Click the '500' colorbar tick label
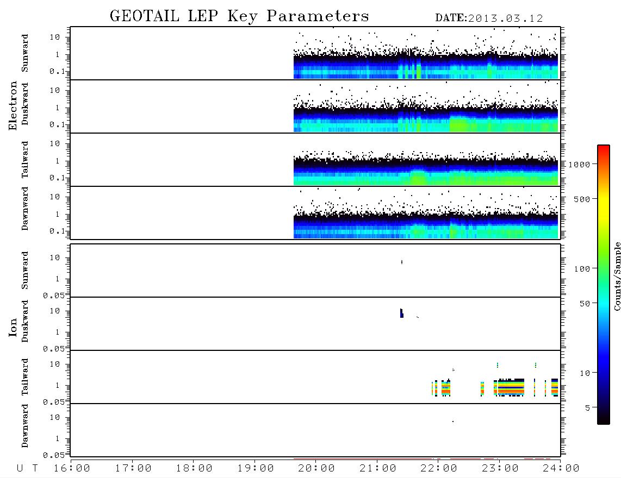This screenshot has height=478, width=621. click(x=582, y=199)
